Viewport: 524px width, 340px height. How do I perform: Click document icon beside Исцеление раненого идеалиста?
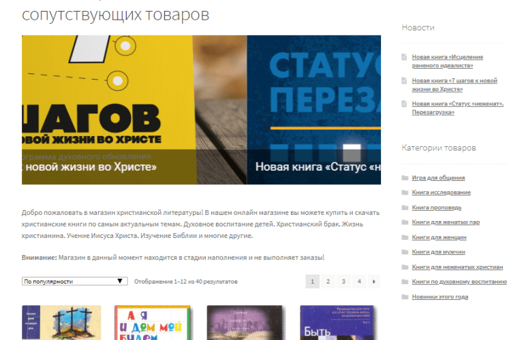[x=405, y=57]
